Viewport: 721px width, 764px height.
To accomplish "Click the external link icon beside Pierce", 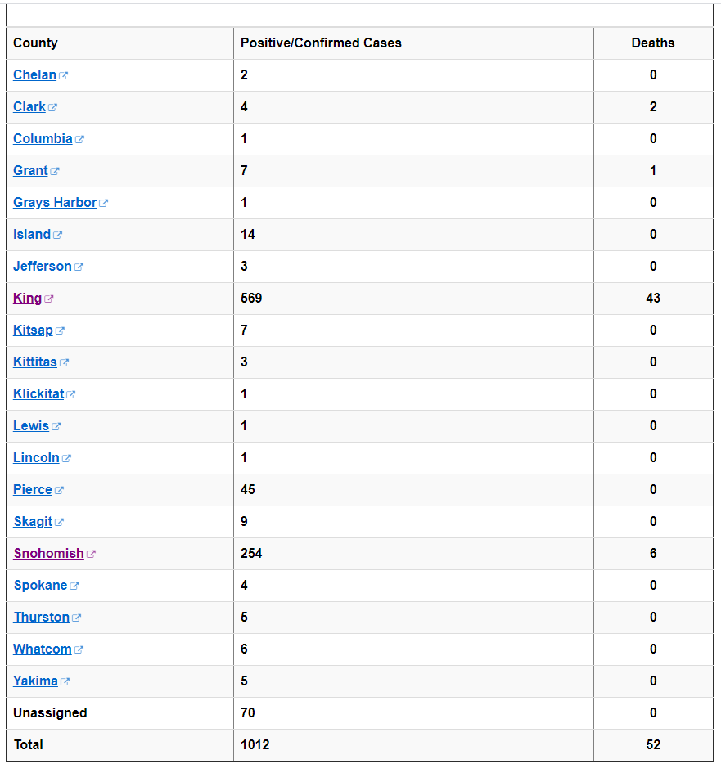I will pyautogui.click(x=59, y=490).
